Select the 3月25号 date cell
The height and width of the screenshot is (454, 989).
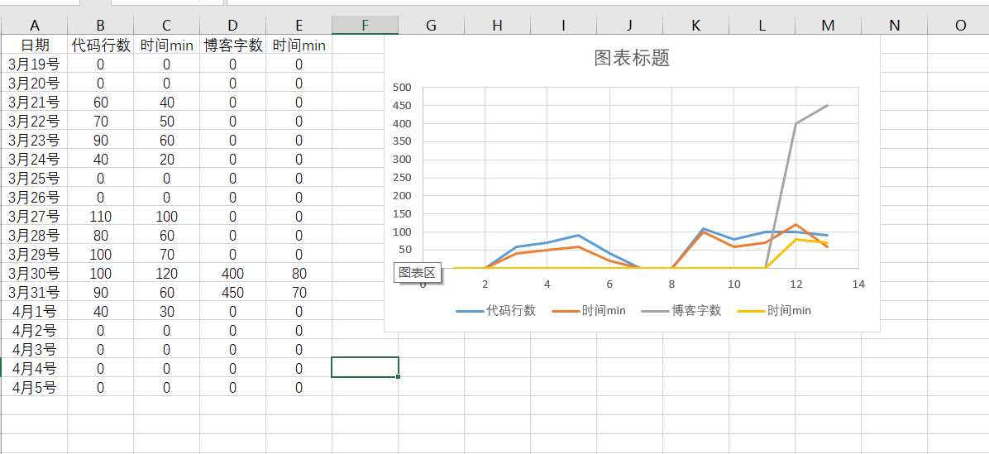(x=34, y=179)
